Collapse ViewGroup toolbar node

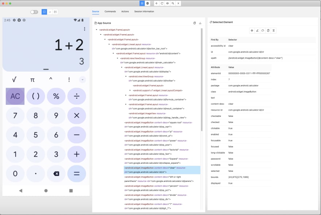(126, 76)
